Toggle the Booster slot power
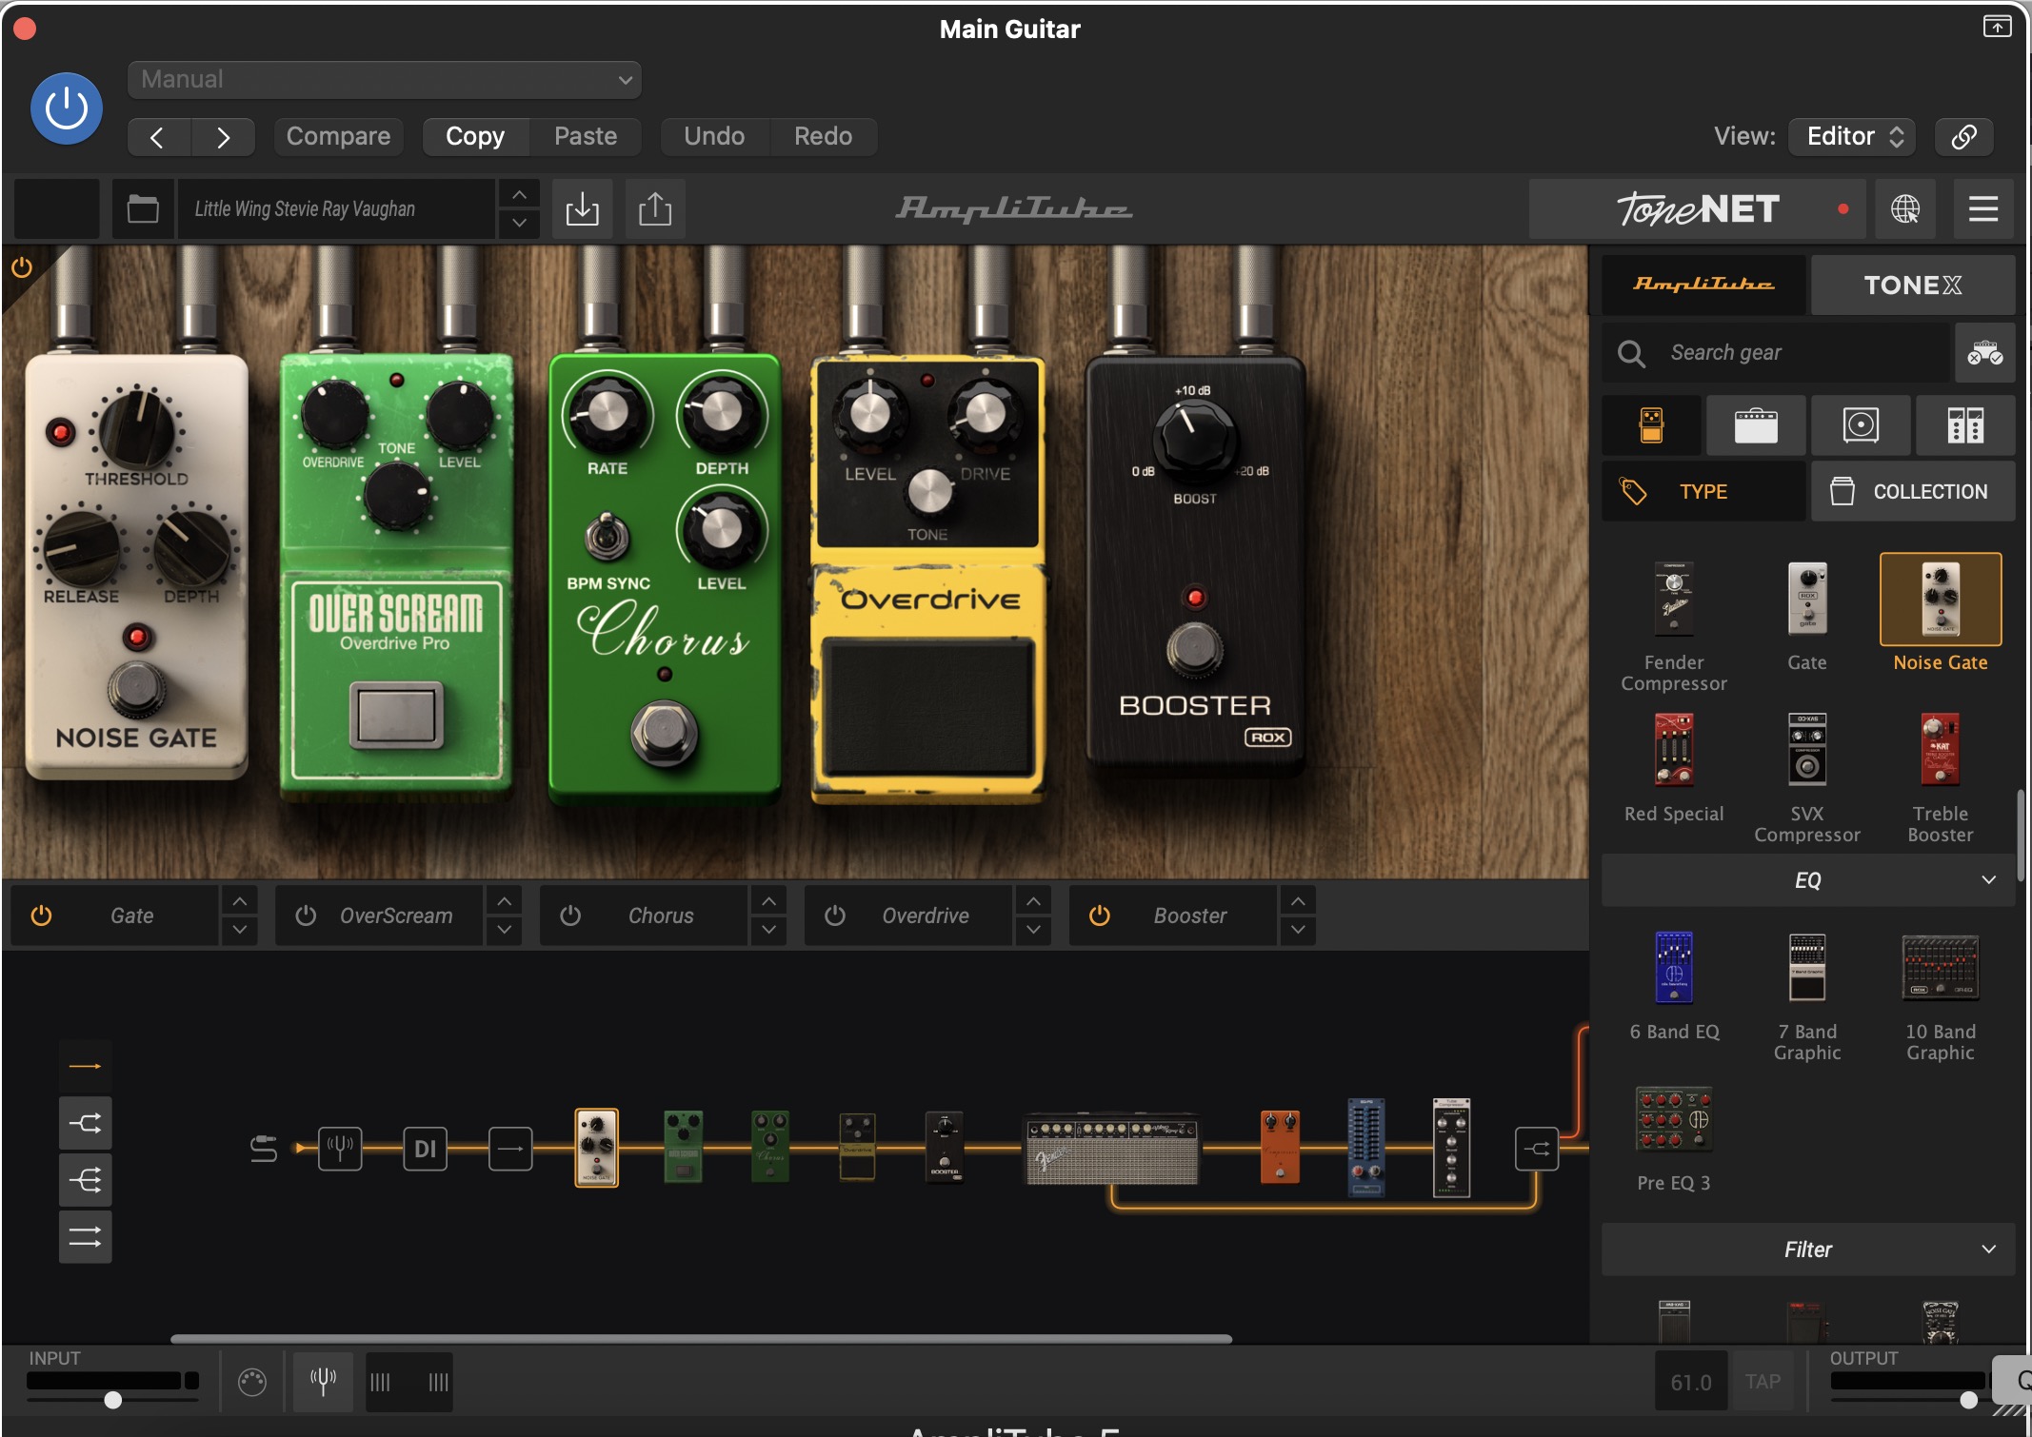Image resolution: width=2032 pixels, height=1437 pixels. [1100, 915]
